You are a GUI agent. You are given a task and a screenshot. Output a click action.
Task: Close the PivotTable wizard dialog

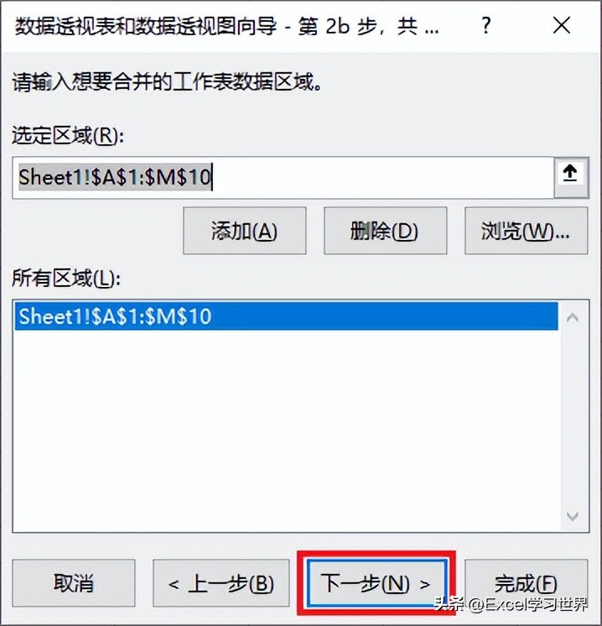pyautogui.click(x=561, y=26)
